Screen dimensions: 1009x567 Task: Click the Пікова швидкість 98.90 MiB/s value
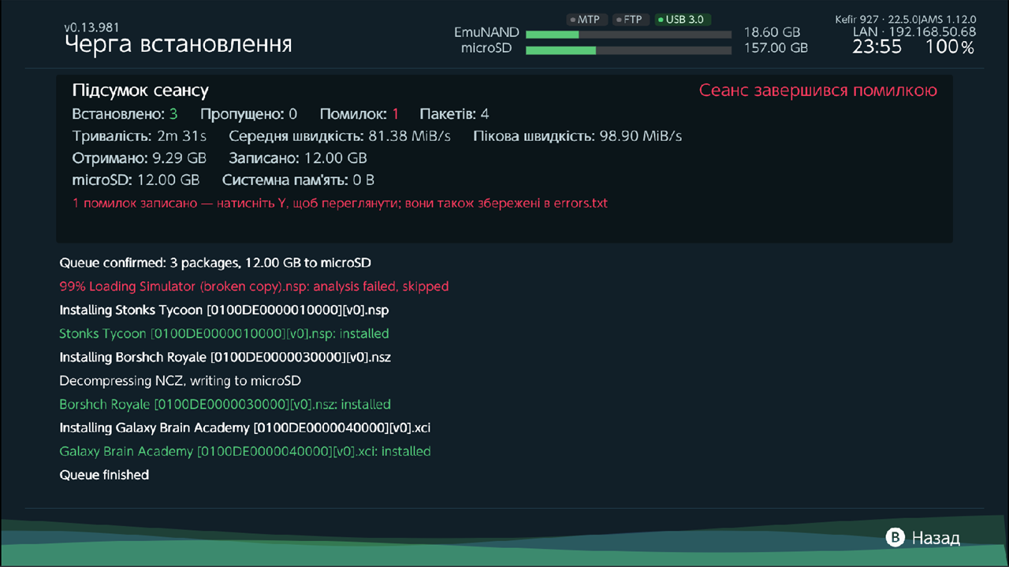(x=578, y=136)
